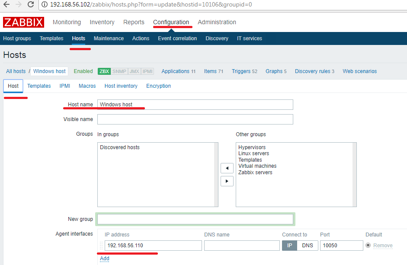
Task: Click the Remove interface link
Action: tap(383, 246)
